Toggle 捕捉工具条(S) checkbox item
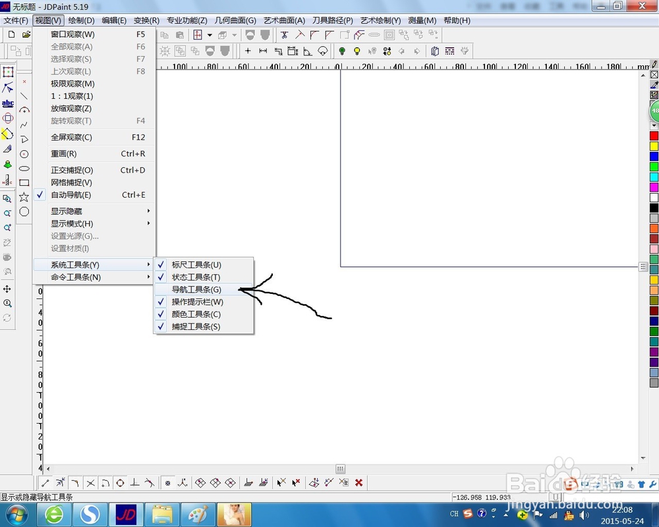The height and width of the screenshot is (527, 659). click(x=204, y=327)
